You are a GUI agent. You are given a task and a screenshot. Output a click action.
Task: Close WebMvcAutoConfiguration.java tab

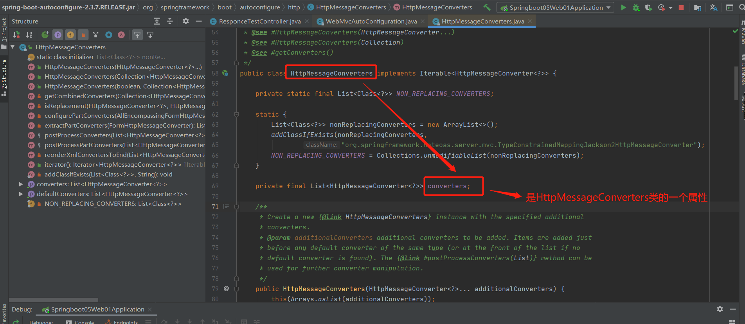[x=423, y=21]
